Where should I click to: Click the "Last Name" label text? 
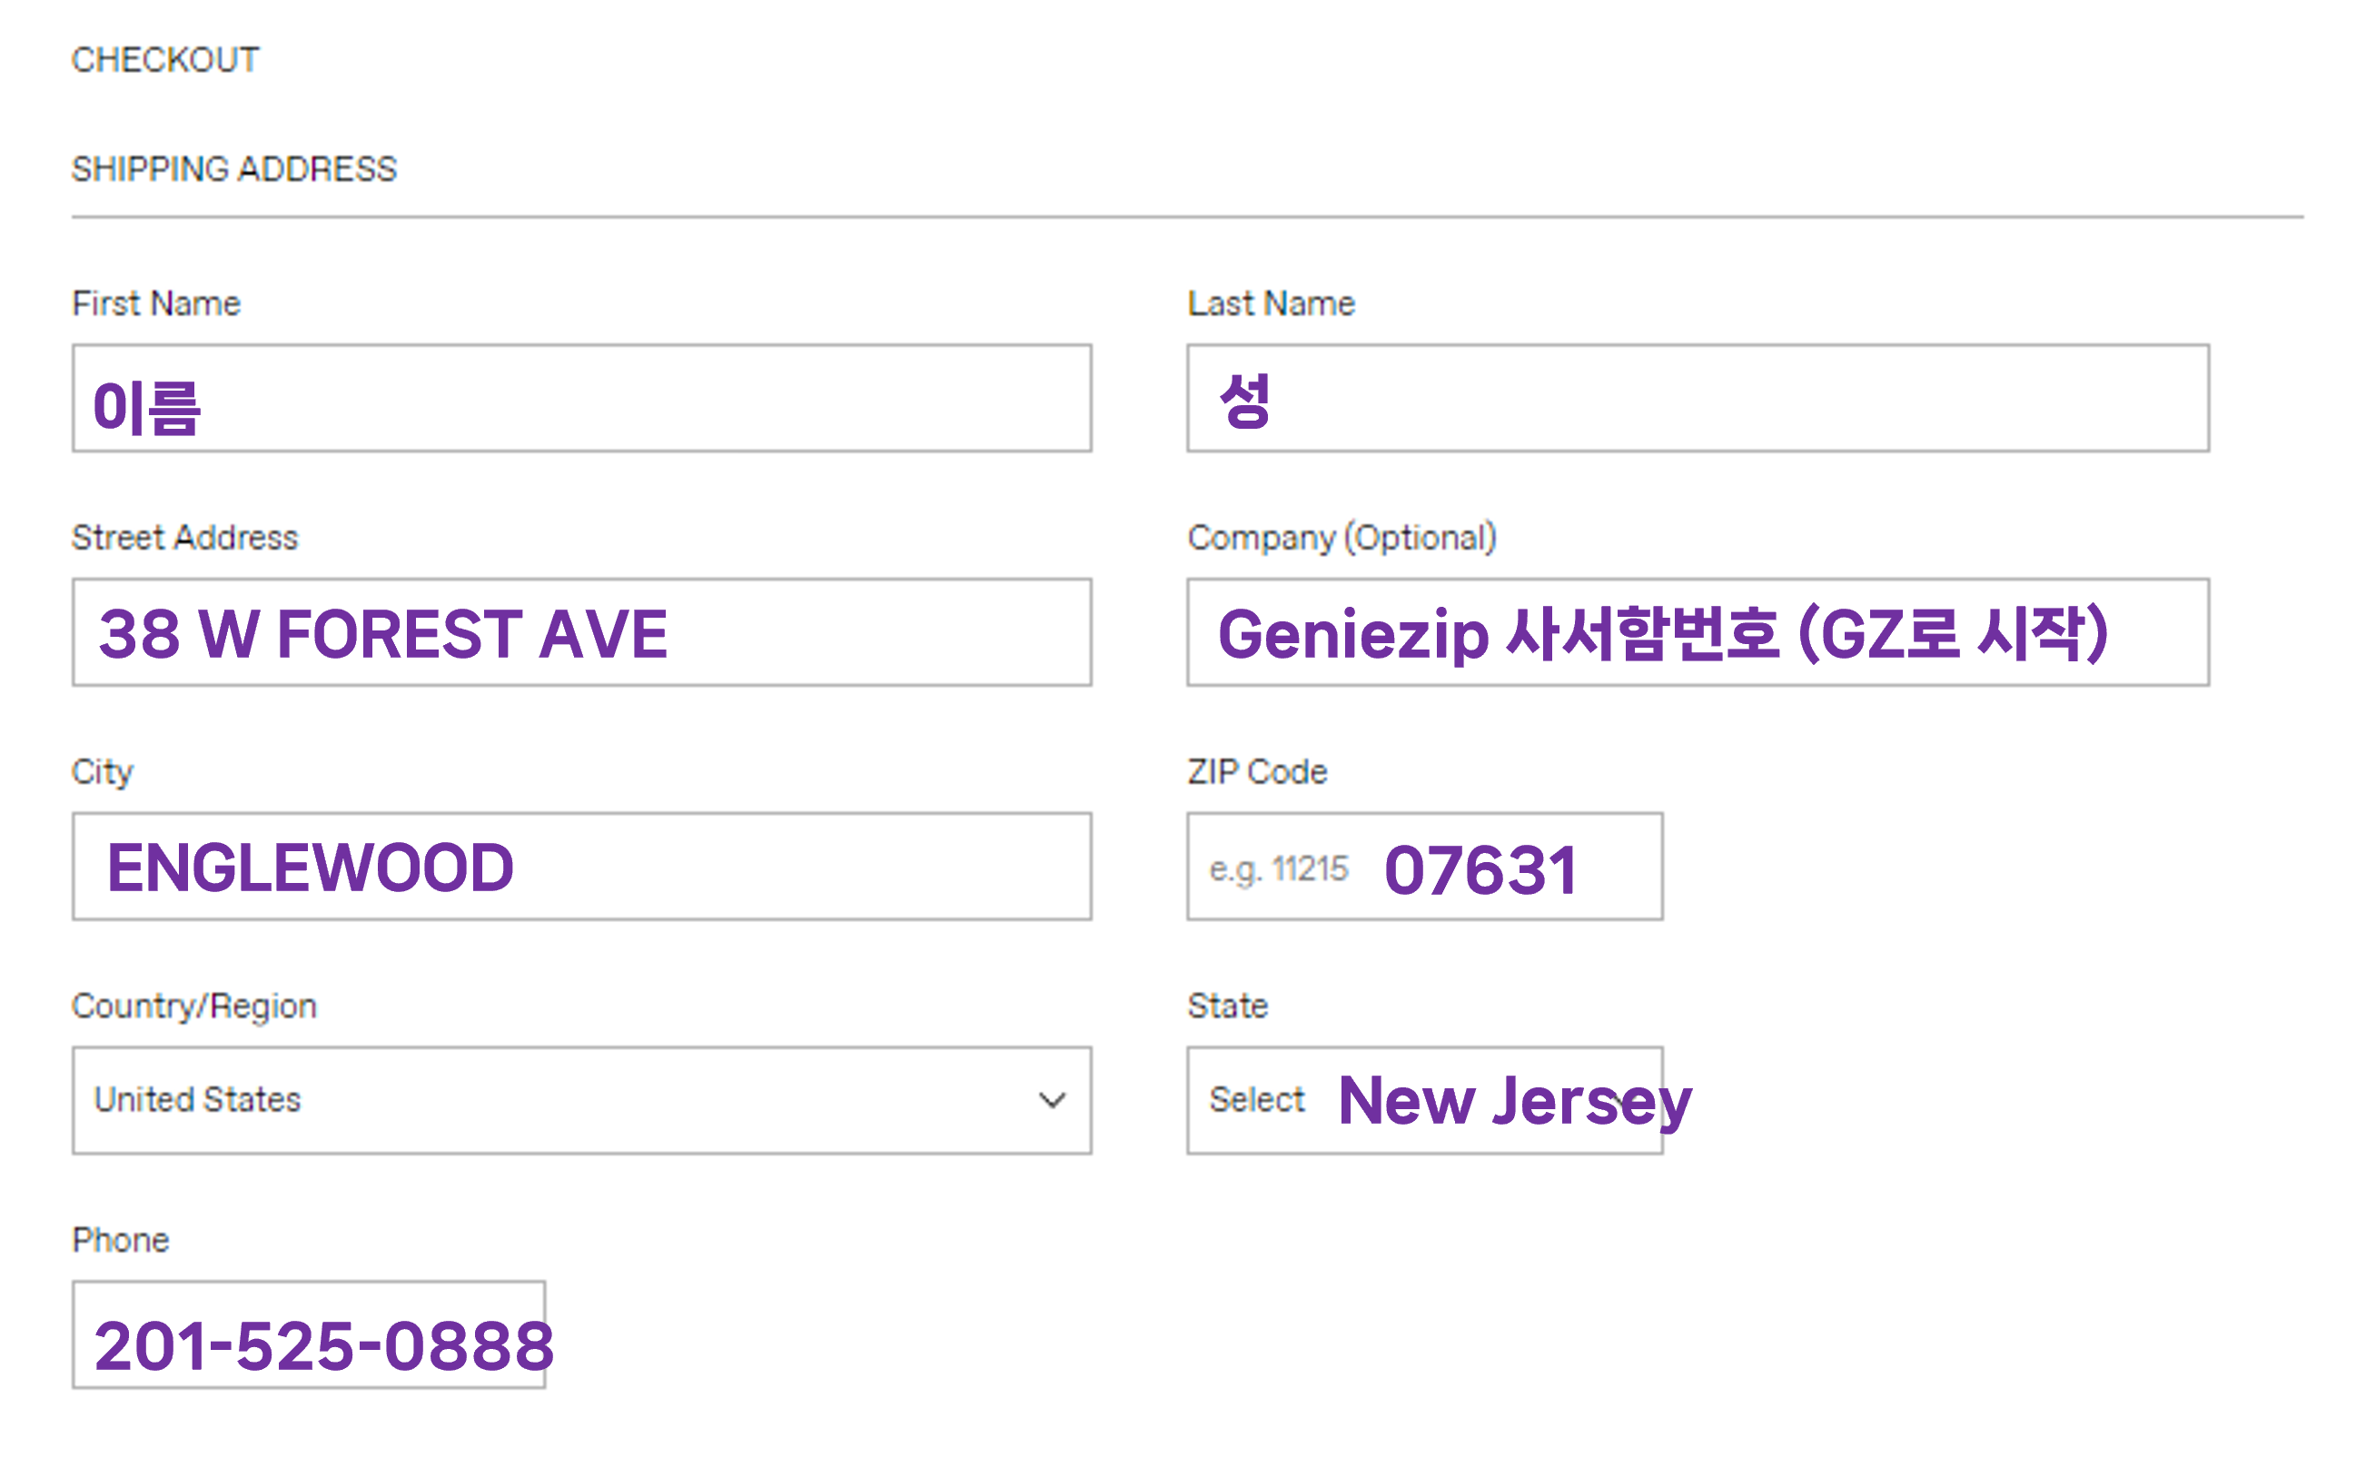(x=1271, y=303)
